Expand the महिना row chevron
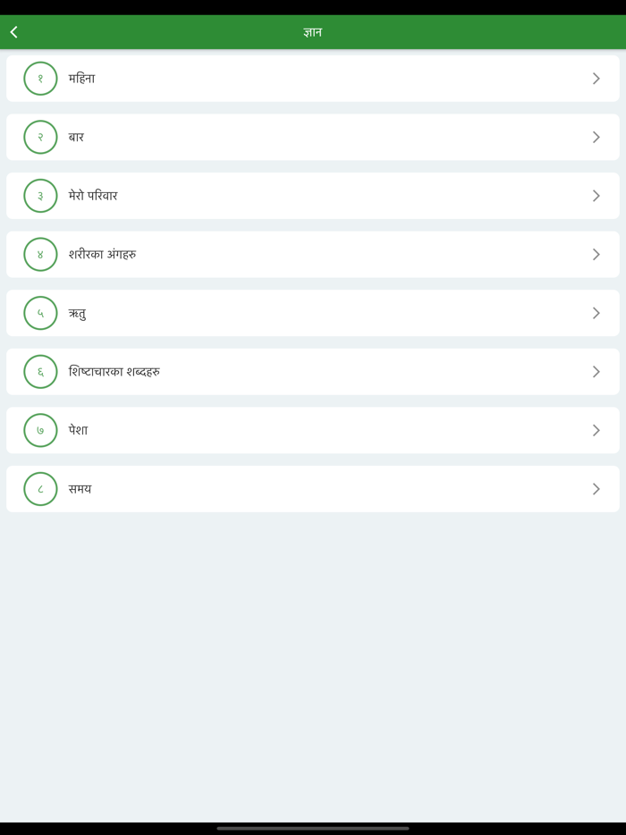626x835 pixels. click(x=596, y=79)
